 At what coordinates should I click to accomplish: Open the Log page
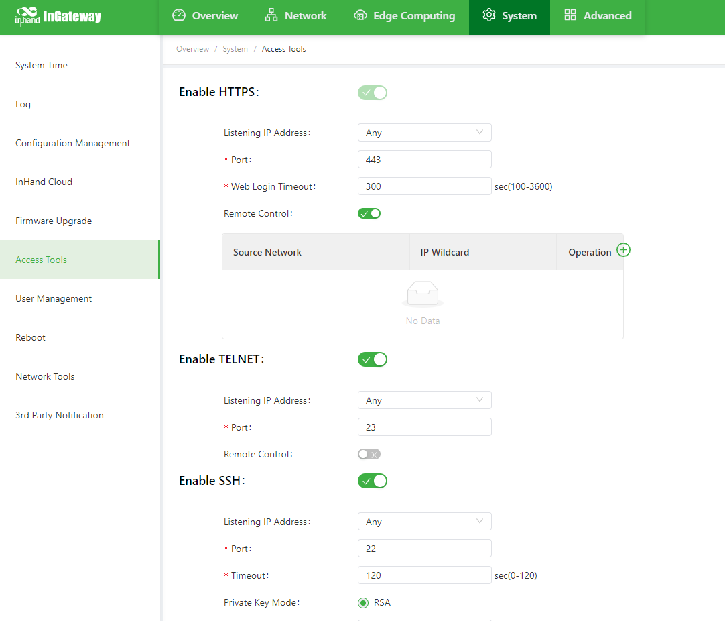pos(80,104)
